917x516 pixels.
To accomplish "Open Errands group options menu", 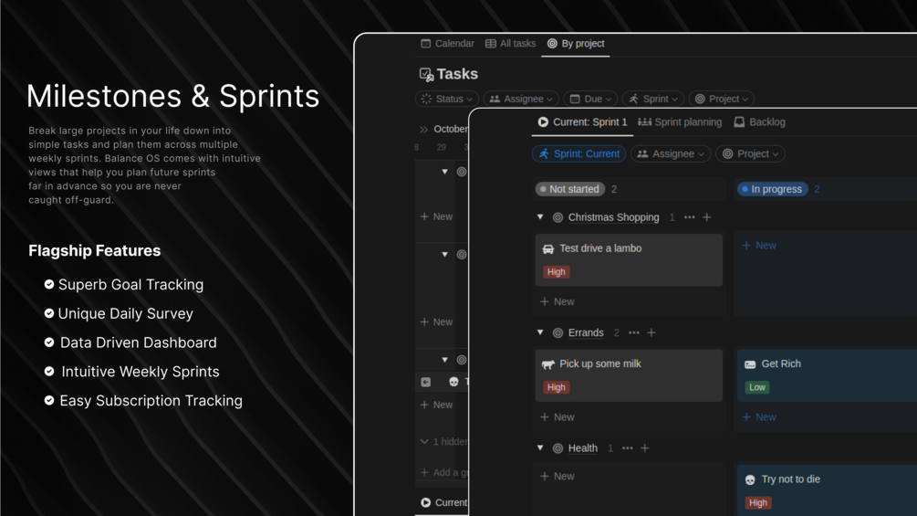I will pos(634,332).
